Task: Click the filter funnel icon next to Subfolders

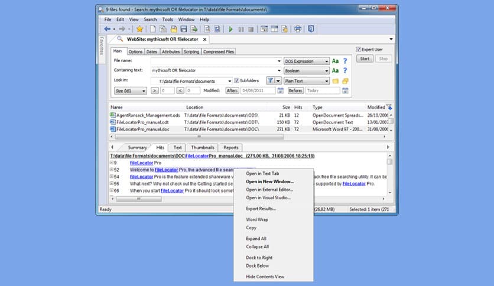Action: pos(270,80)
